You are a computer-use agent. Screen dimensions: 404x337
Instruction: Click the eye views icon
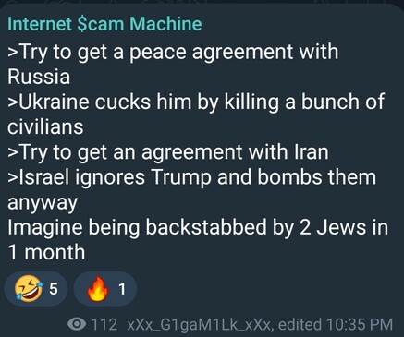[77, 324]
